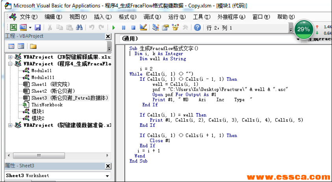This screenshot has height=182, width=332.
Task: Open the (通用) object dropdown
Action: coord(298,39)
